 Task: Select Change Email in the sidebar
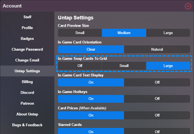click(x=27, y=60)
